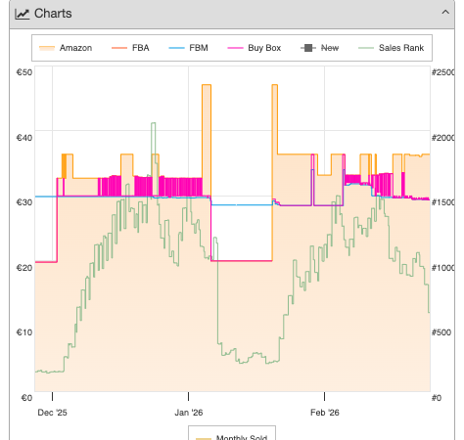This screenshot has height=440, width=464.
Task: Click the #0 sales rank axis label
Action: click(437, 398)
